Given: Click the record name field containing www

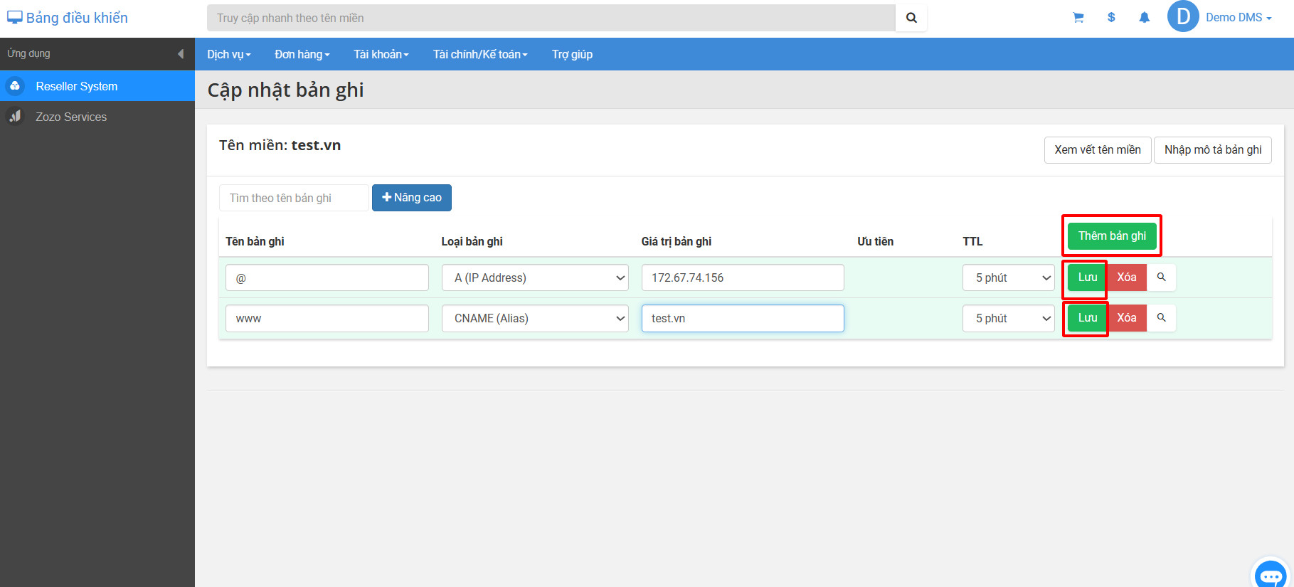Looking at the screenshot, I should pyautogui.click(x=327, y=318).
